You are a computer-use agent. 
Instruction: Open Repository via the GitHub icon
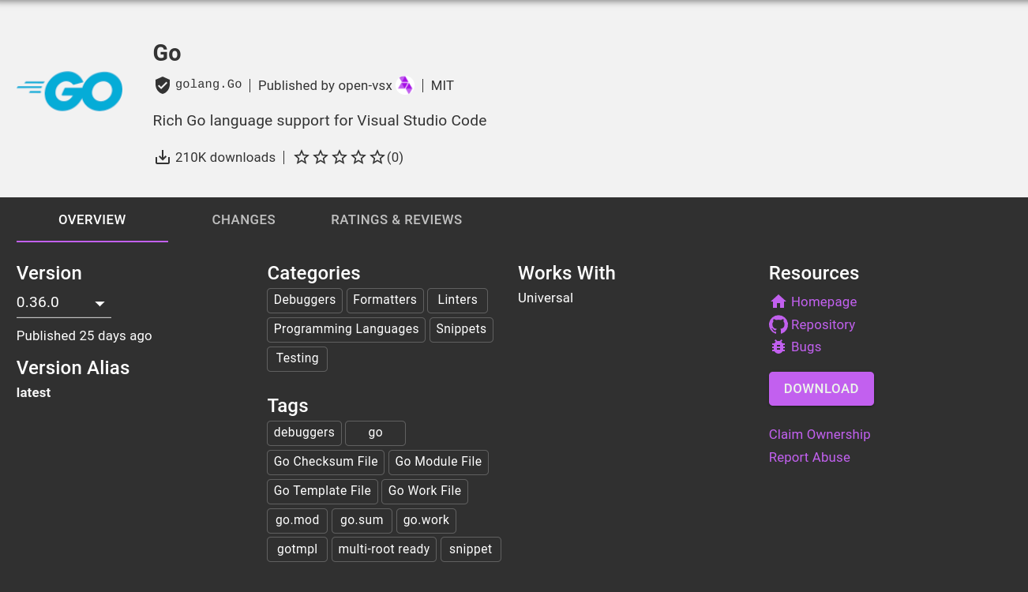pos(779,324)
